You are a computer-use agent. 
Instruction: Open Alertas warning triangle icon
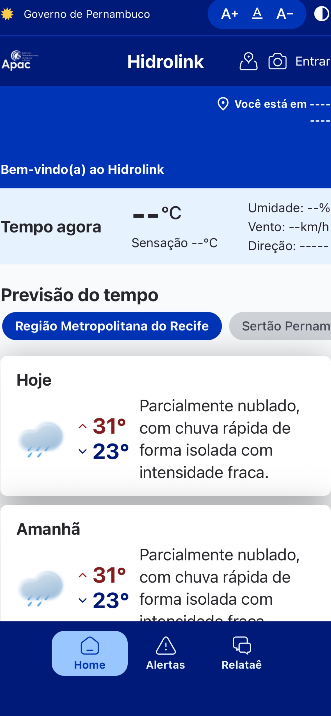[x=166, y=646]
